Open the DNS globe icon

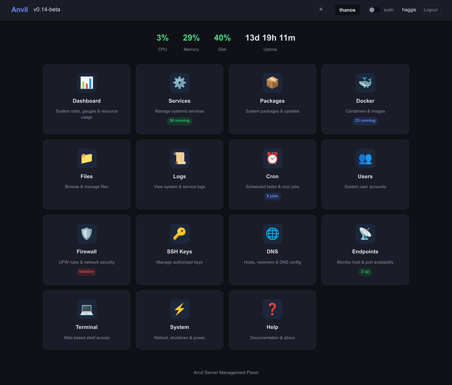point(272,234)
